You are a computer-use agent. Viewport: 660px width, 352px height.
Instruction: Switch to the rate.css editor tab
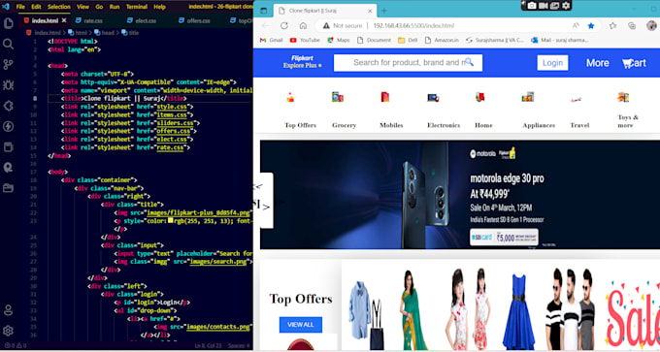pos(89,20)
